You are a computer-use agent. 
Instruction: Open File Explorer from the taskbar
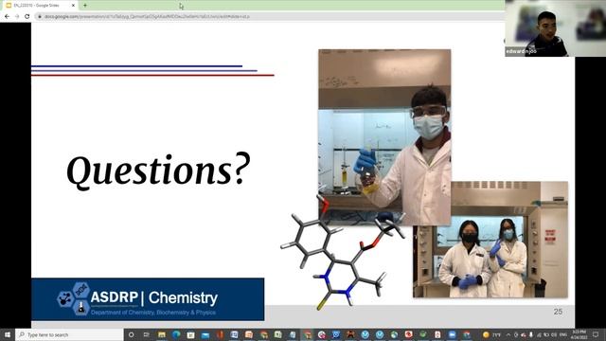(x=162, y=334)
